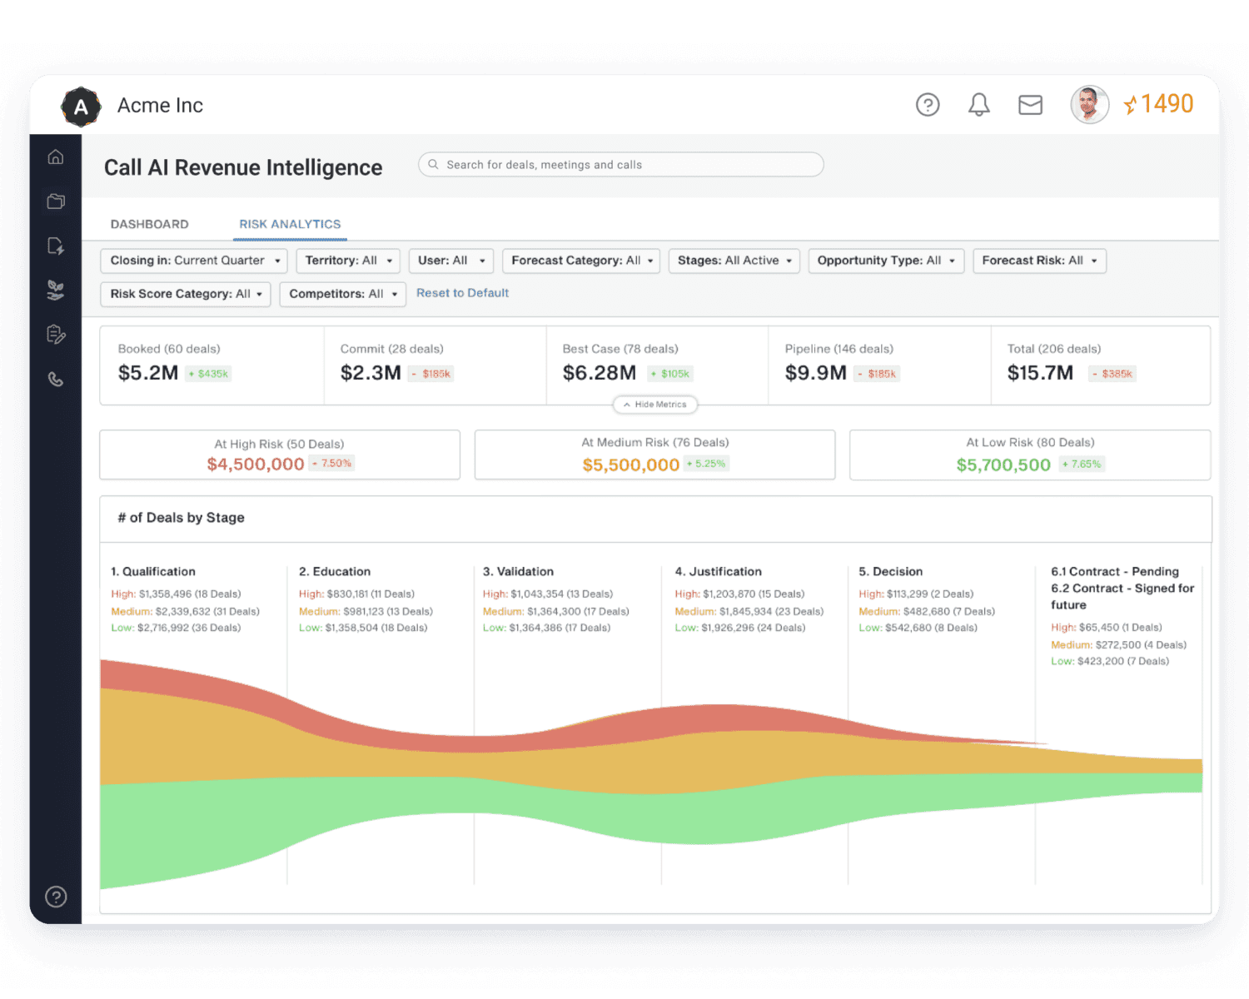The height and width of the screenshot is (999, 1249).
Task: Click the help question mark in header
Action: pos(928,105)
